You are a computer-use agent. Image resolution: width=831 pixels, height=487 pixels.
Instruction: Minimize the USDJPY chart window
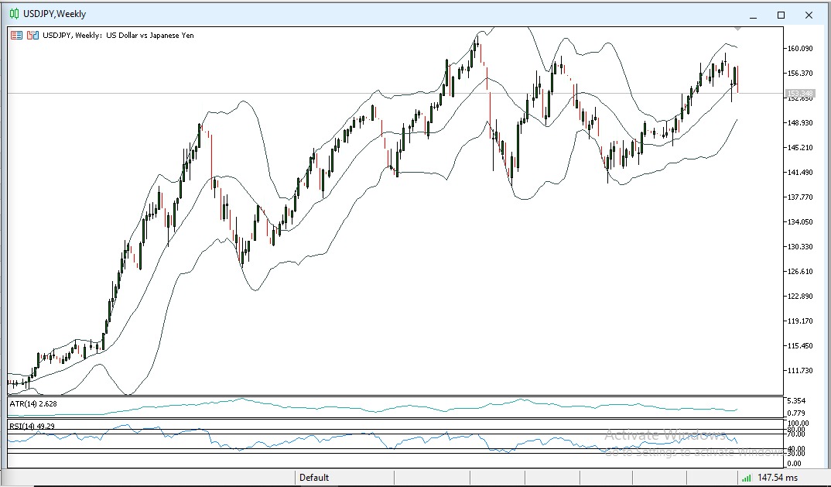tap(753, 15)
